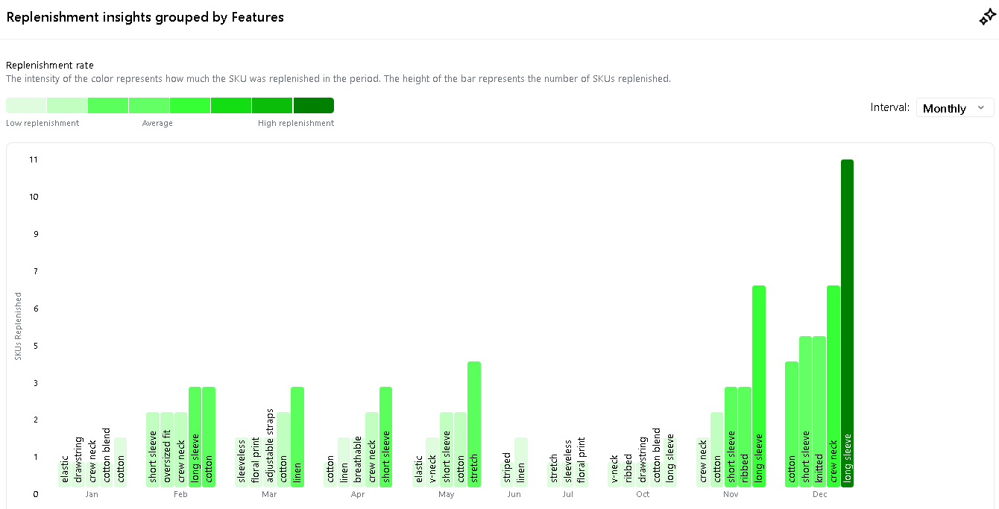
Task: Click the January cotton bar
Action: pos(121,461)
